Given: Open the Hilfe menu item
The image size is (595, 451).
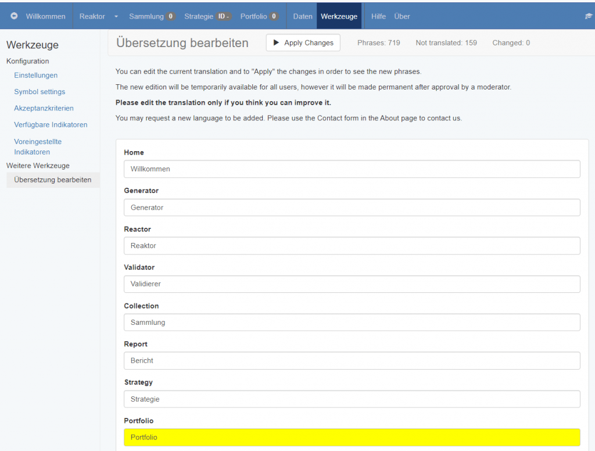Looking at the screenshot, I should [378, 16].
